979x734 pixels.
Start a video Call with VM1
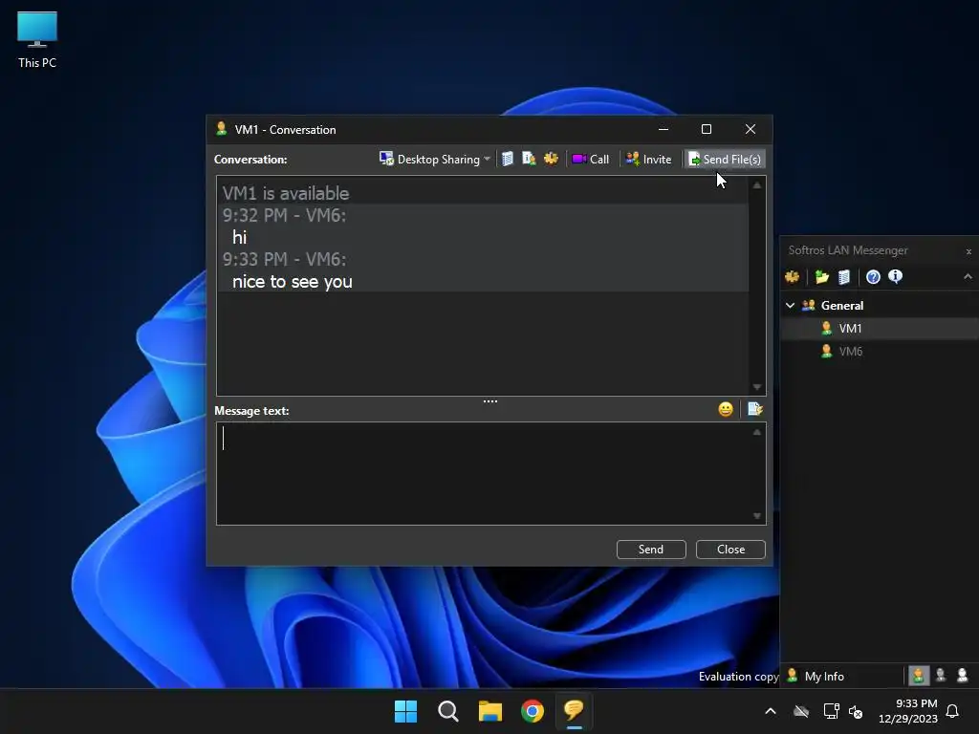[591, 160]
